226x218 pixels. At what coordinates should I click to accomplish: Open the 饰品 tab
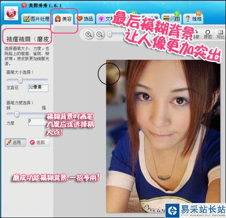[x=85, y=19]
